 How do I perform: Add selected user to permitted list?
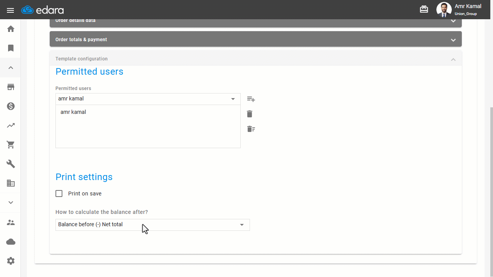tap(251, 99)
